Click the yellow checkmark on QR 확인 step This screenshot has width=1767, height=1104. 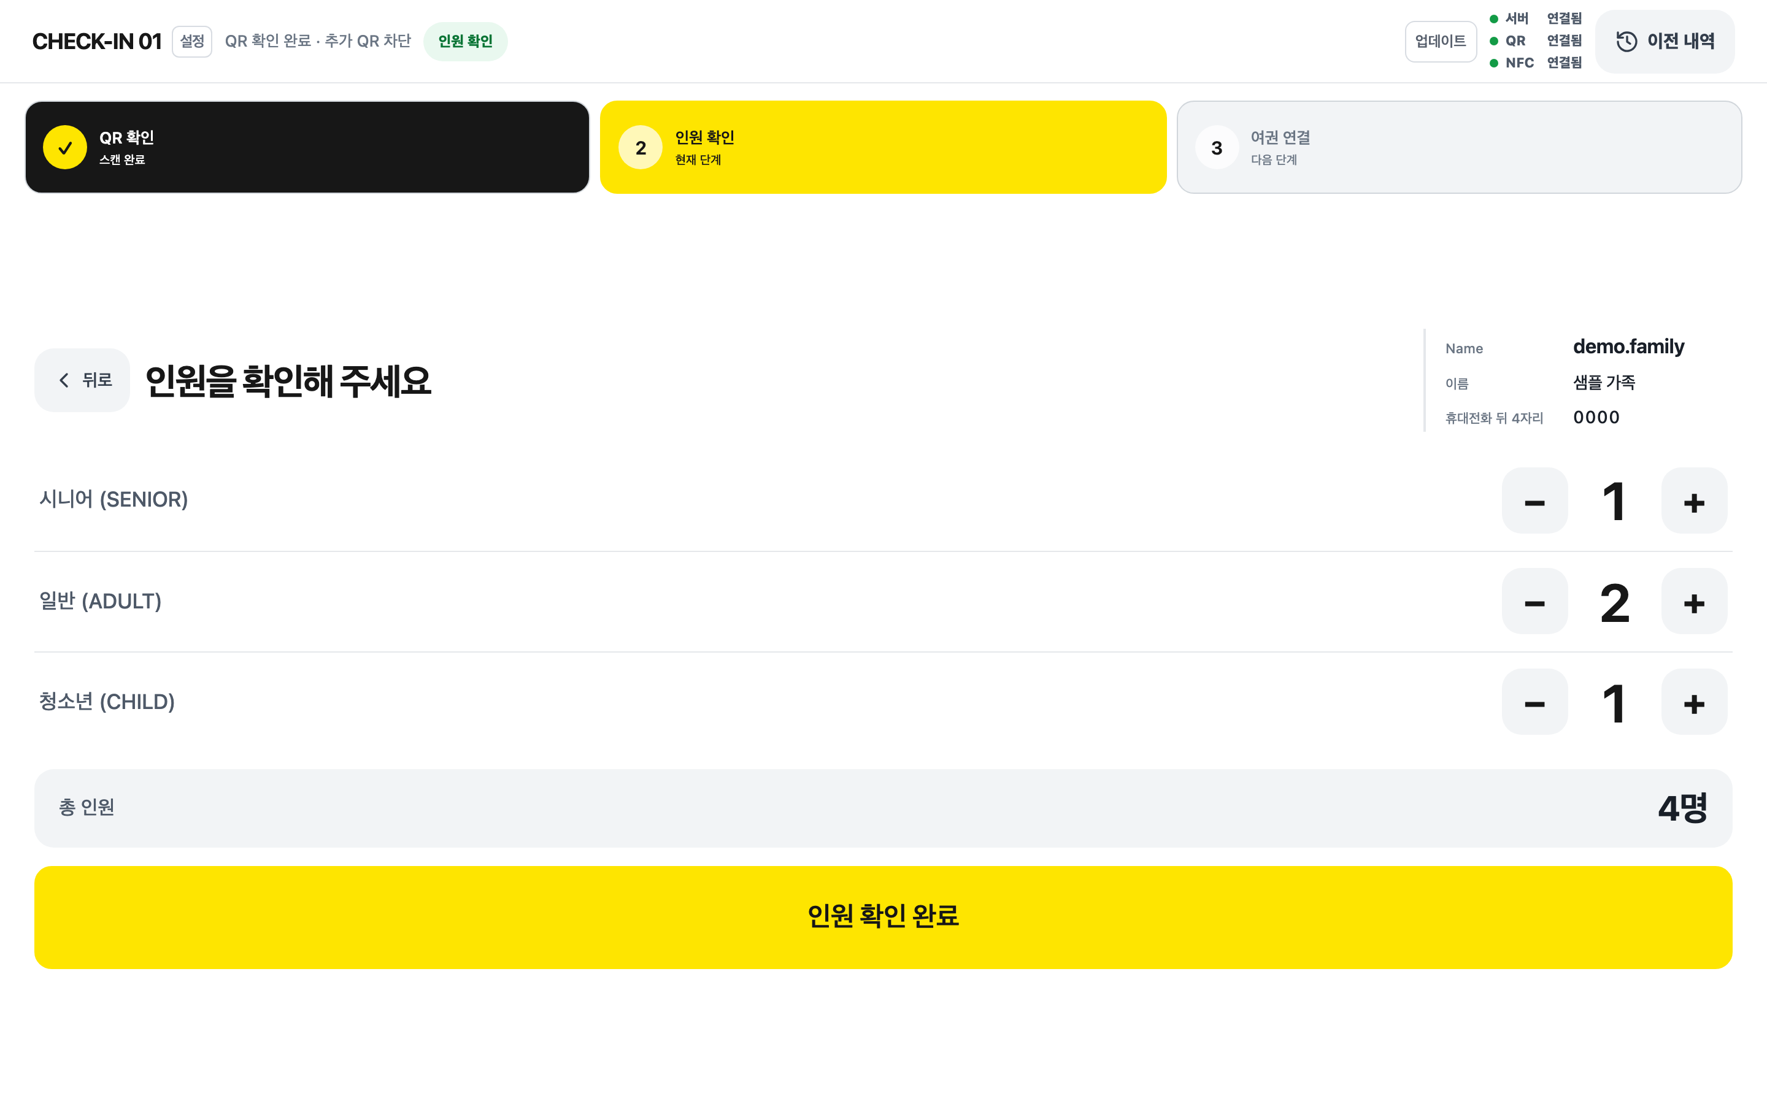coord(65,147)
